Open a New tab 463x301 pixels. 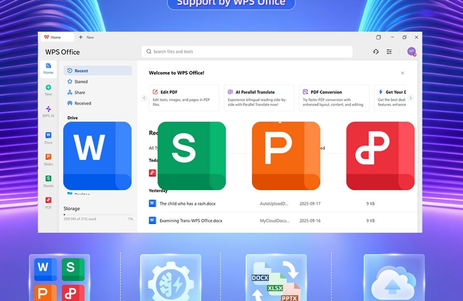(86, 37)
